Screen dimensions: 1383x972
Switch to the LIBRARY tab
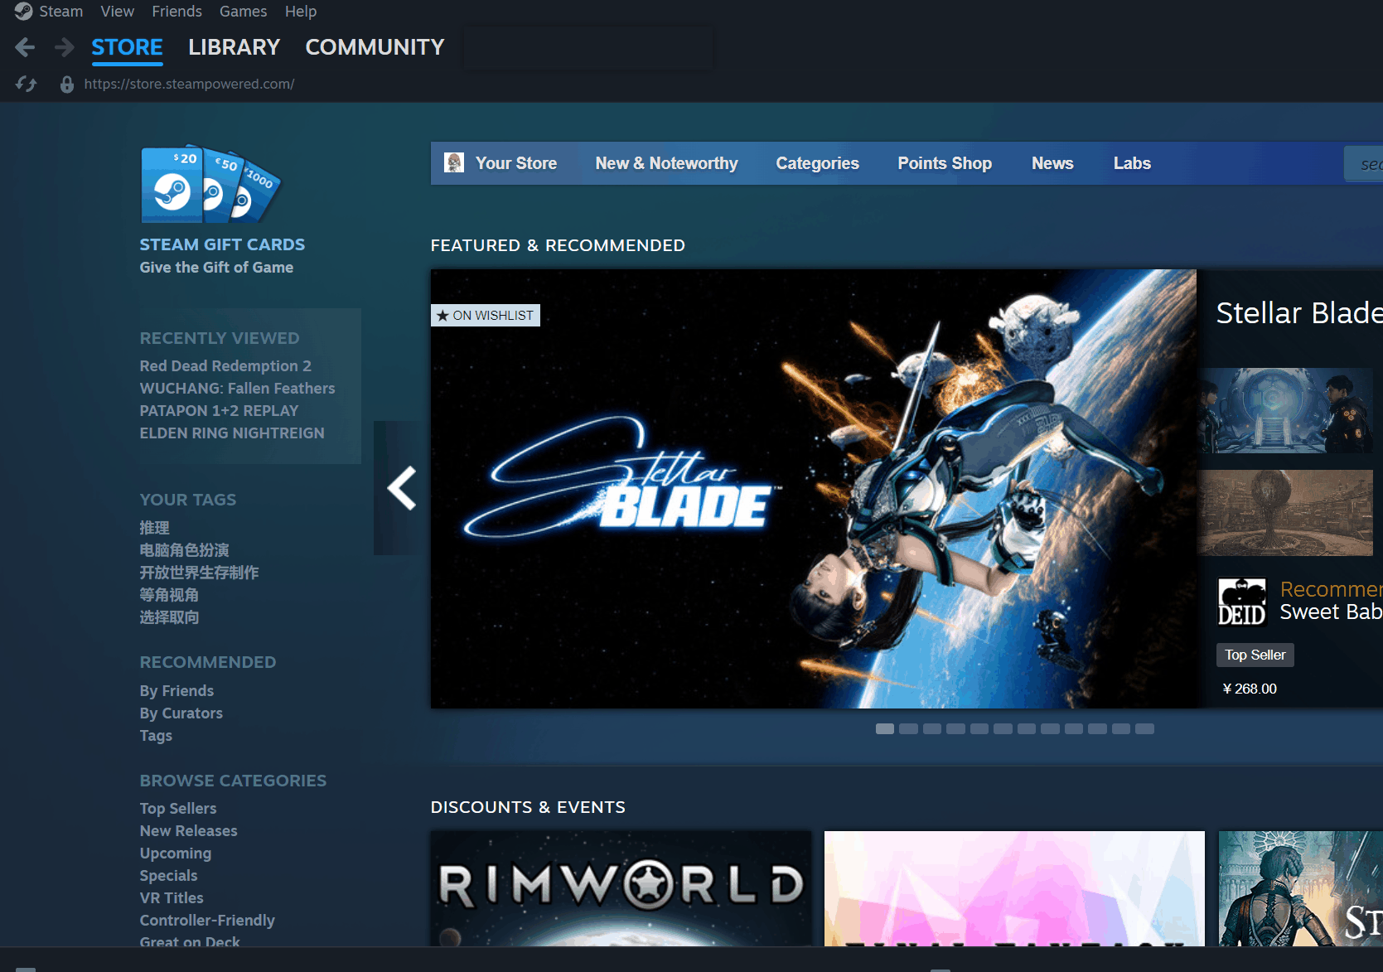pos(234,47)
